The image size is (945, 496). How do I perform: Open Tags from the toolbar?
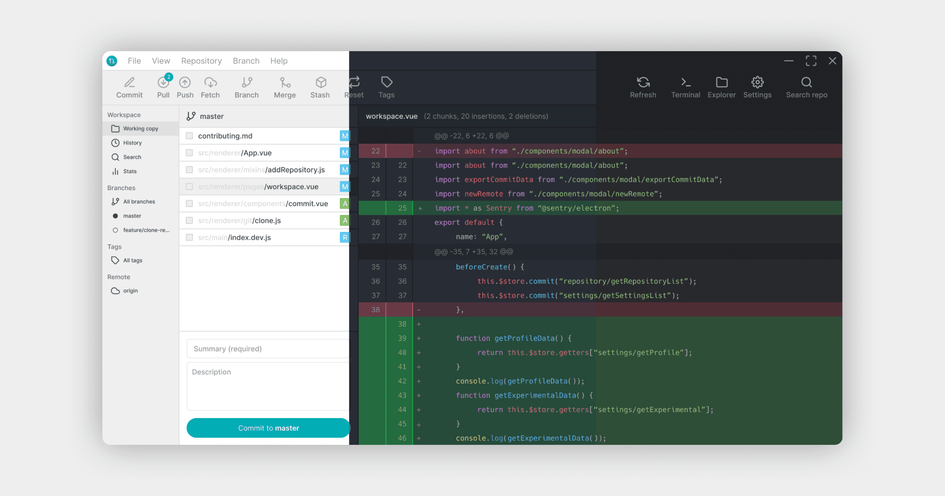[386, 83]
